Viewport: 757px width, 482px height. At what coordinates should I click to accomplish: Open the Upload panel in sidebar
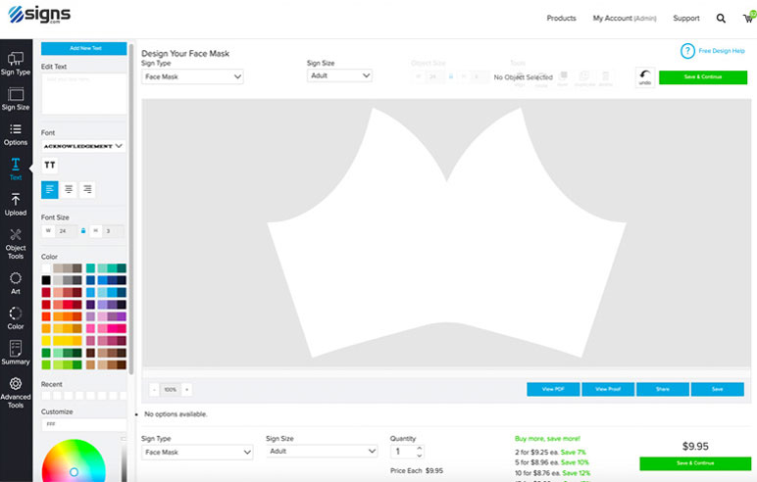(16, 204)
